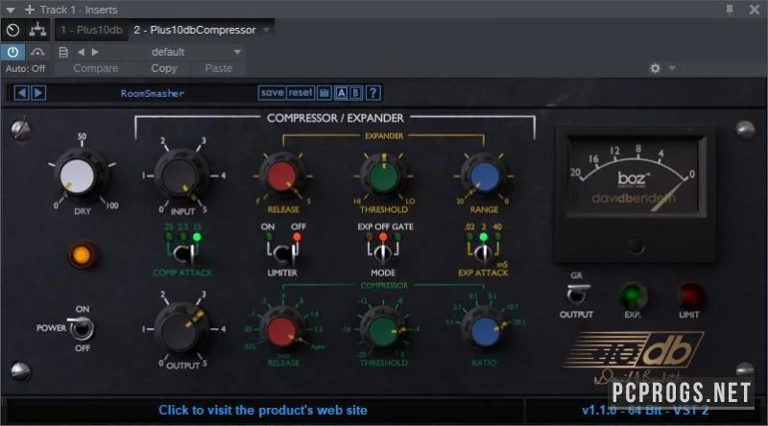
Task: Click the clock icon in insert header
Action: pyautogui.click(x=13, y=30)
